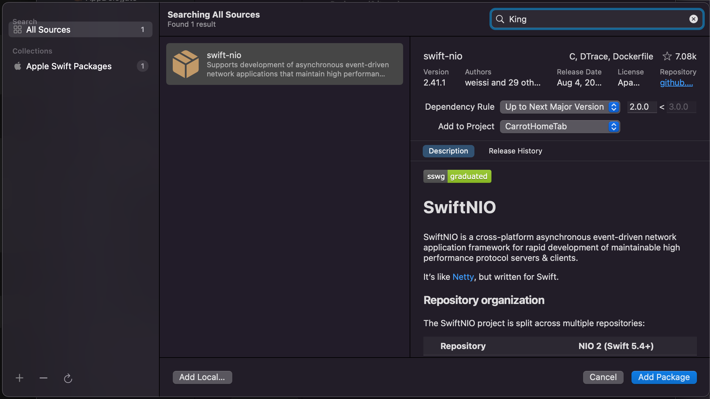Click the Repository organization heading
This screenshot has width=710, height=399.
pyautogui.click(x=484, y=300)
